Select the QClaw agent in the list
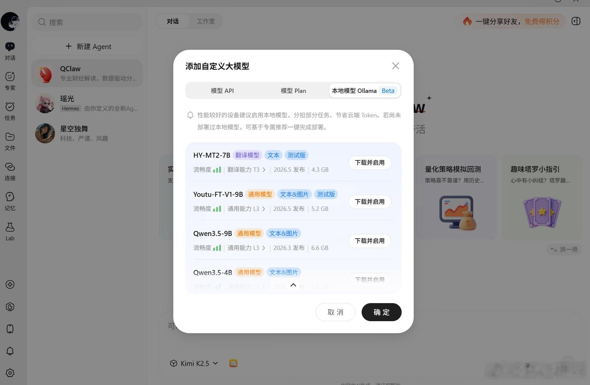The height and width of the screenshot is (385, 590). click(87, 73)
